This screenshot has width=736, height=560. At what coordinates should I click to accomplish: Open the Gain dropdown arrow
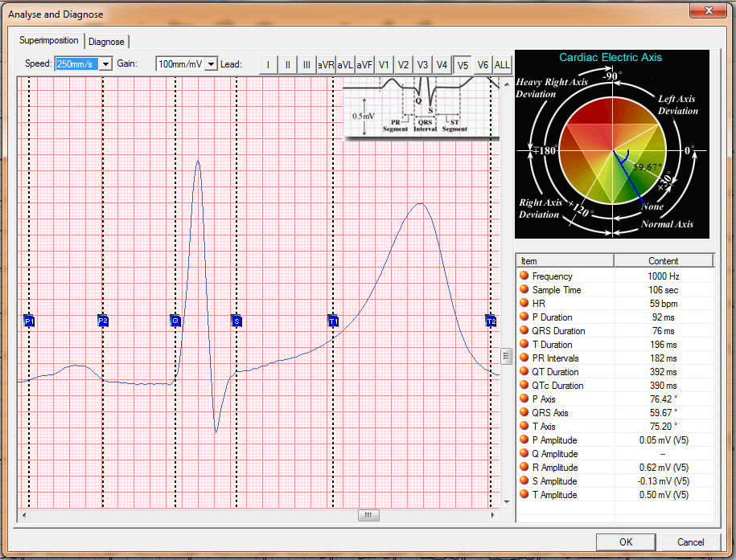(x=212, y=63)
